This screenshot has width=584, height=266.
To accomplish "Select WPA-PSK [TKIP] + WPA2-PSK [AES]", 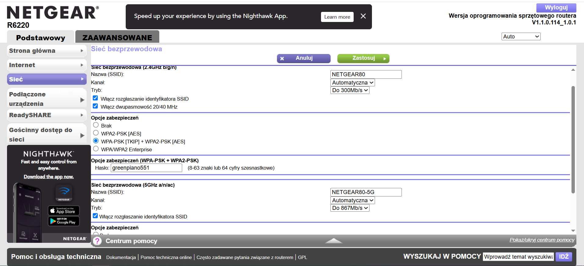I will [96, 141].
